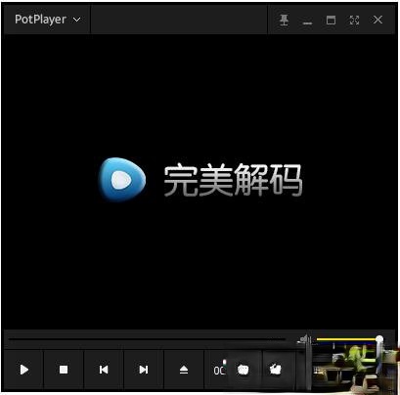The height and width of the screenshot is (395, 400).
Task: Start playback with the Play button
Action: [23, 370]
